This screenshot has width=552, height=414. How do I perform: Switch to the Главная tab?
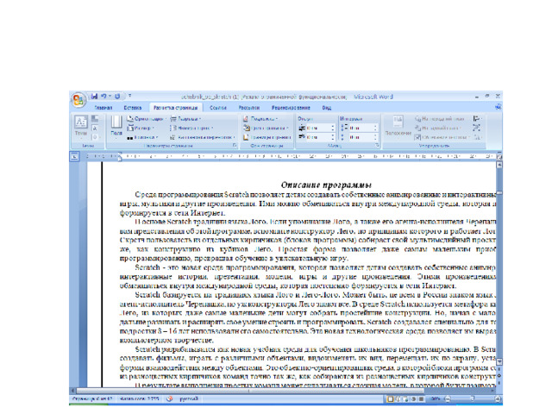(x=103, y=108)
